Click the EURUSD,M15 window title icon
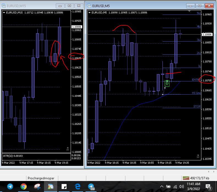 (4, 6)
